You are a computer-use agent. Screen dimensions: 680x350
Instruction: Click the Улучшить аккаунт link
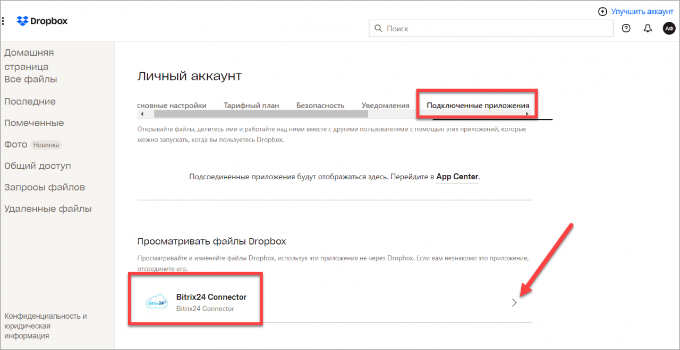[642, 11]
